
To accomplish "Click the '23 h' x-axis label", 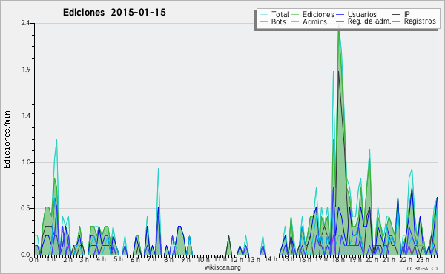I will coord(423,259).
